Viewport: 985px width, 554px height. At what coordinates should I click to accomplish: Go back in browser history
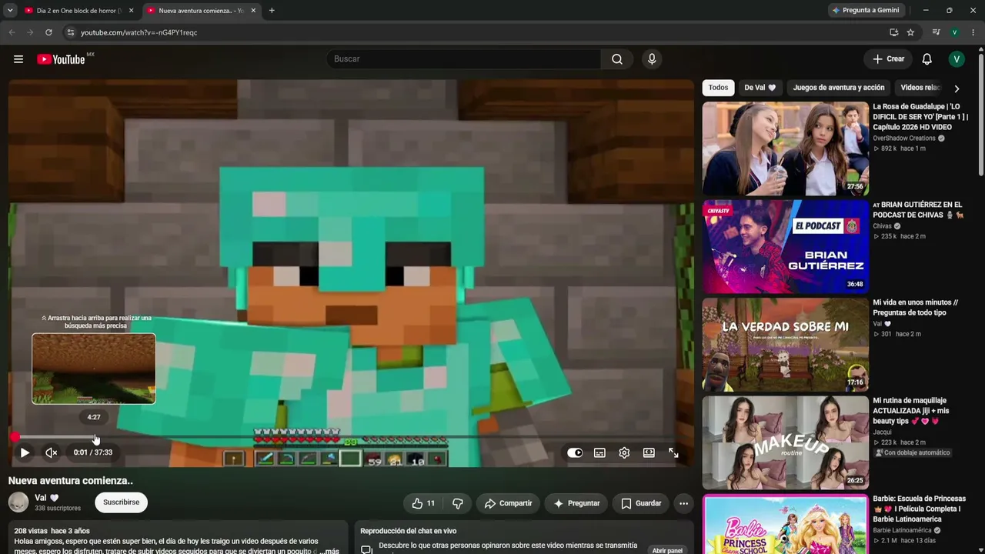pos(12,32)
